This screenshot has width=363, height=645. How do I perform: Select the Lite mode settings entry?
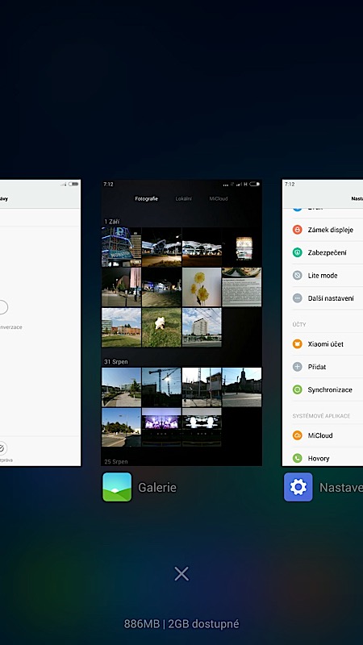click(323, 275)
